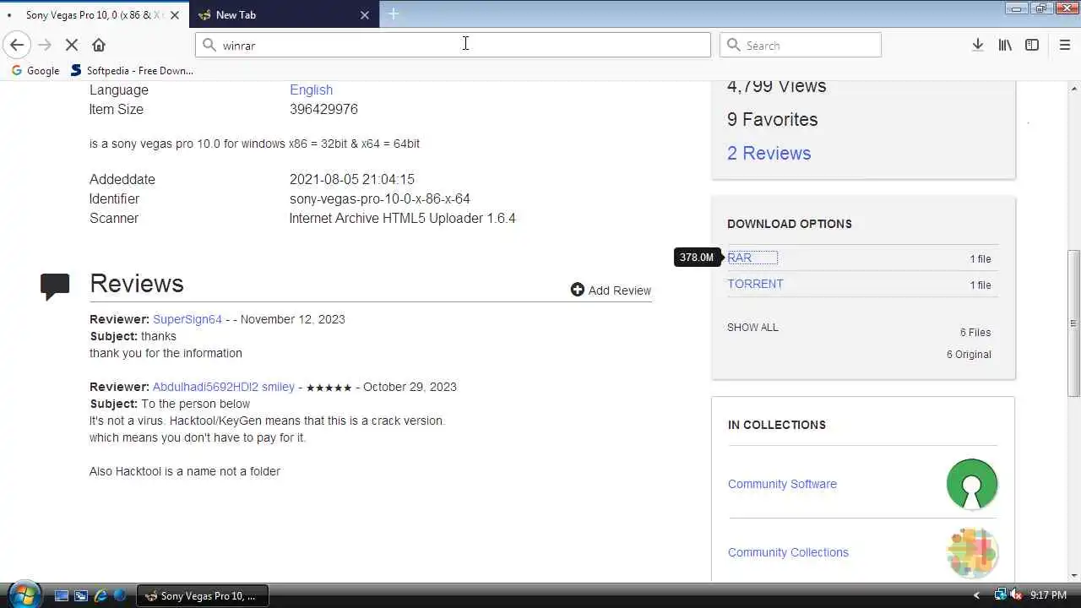1081x608 pixels.
Task: Click the identifier sony-vegas-pro-10-0-x-86-x-64 text
Action: (380, 198)
